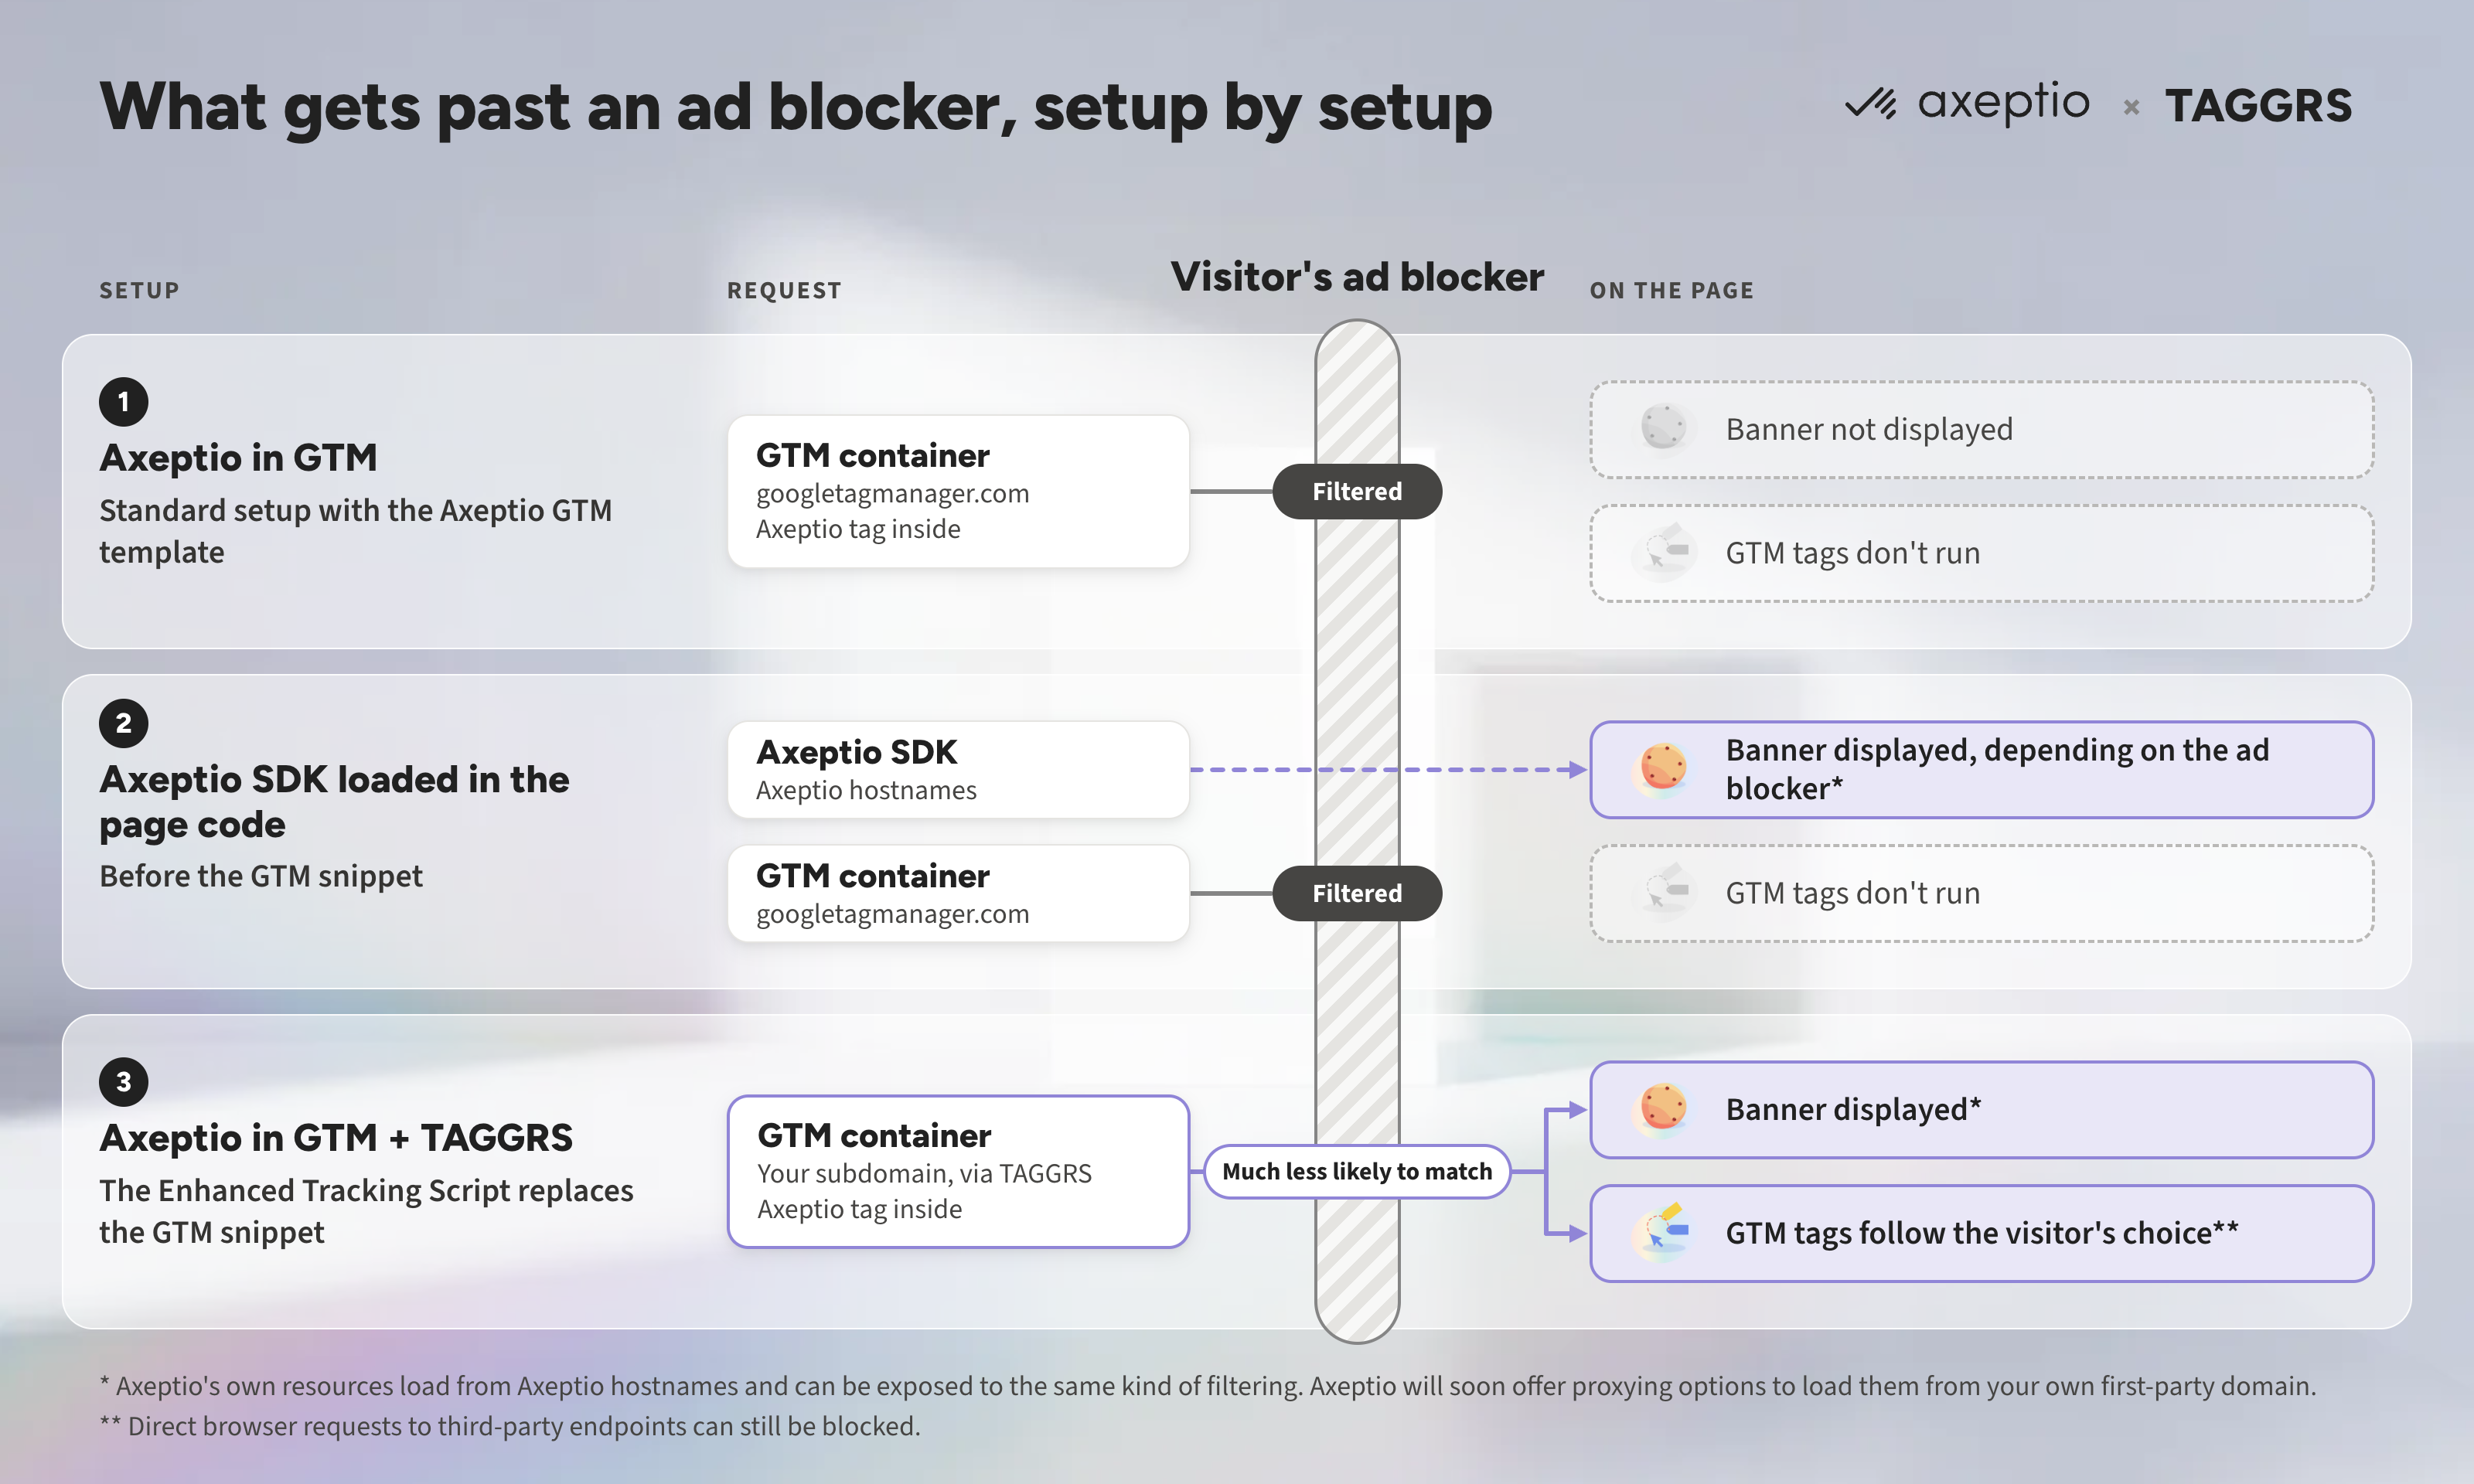
Task: Click the grey cookie icon beside Banner not displayed
Action: click(x=1663, y=428)
